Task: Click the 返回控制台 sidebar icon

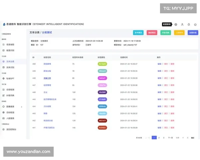Action: tap(4, 129)
